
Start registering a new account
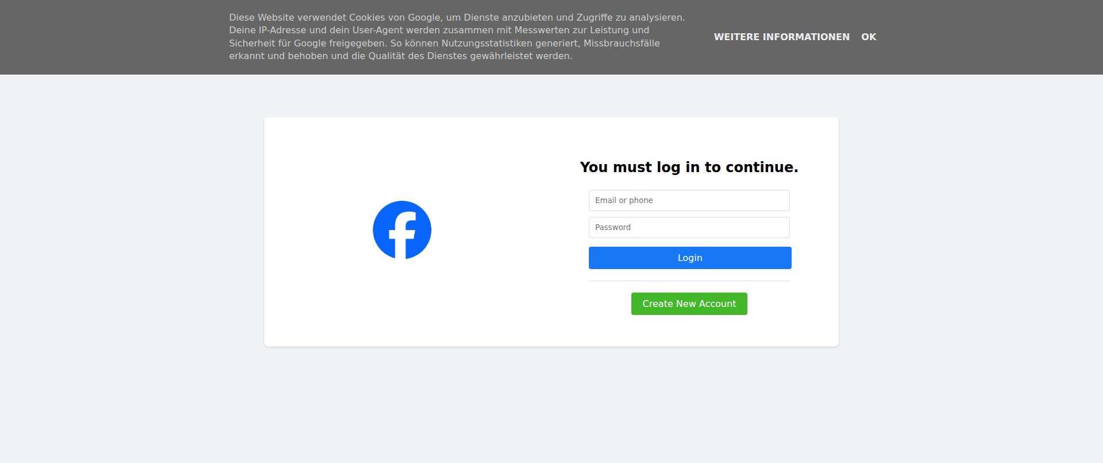pos(689,304)
